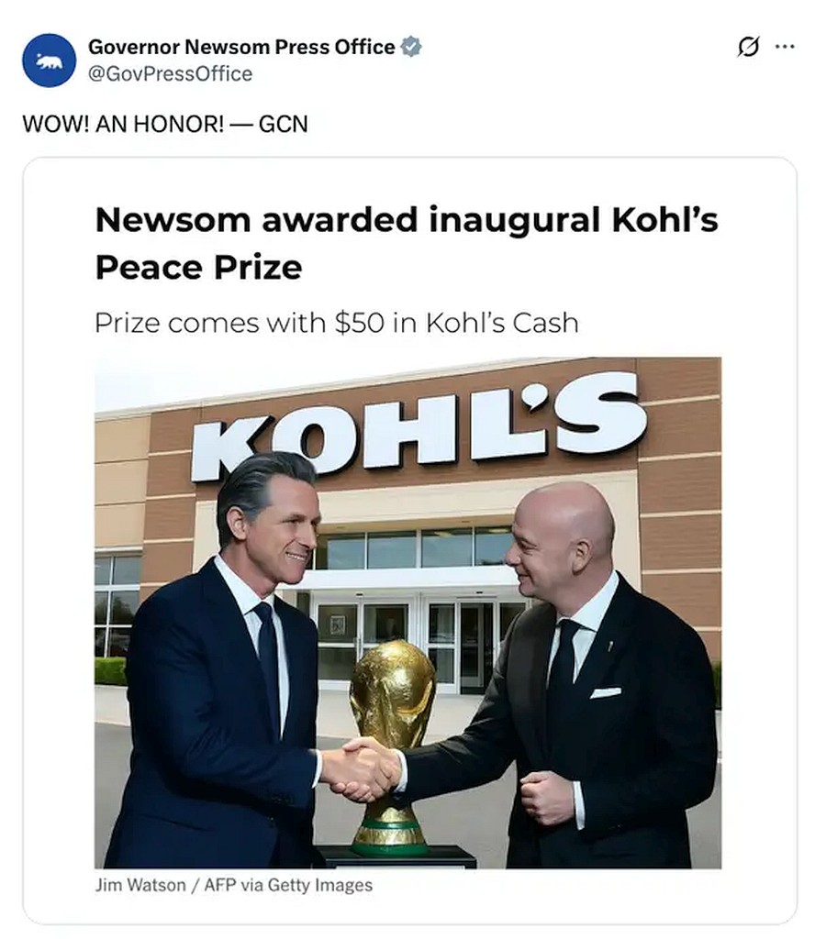Open Governor Newsom Press Office profile name
This screenshot has height=939, width=815.
point(241,47)
